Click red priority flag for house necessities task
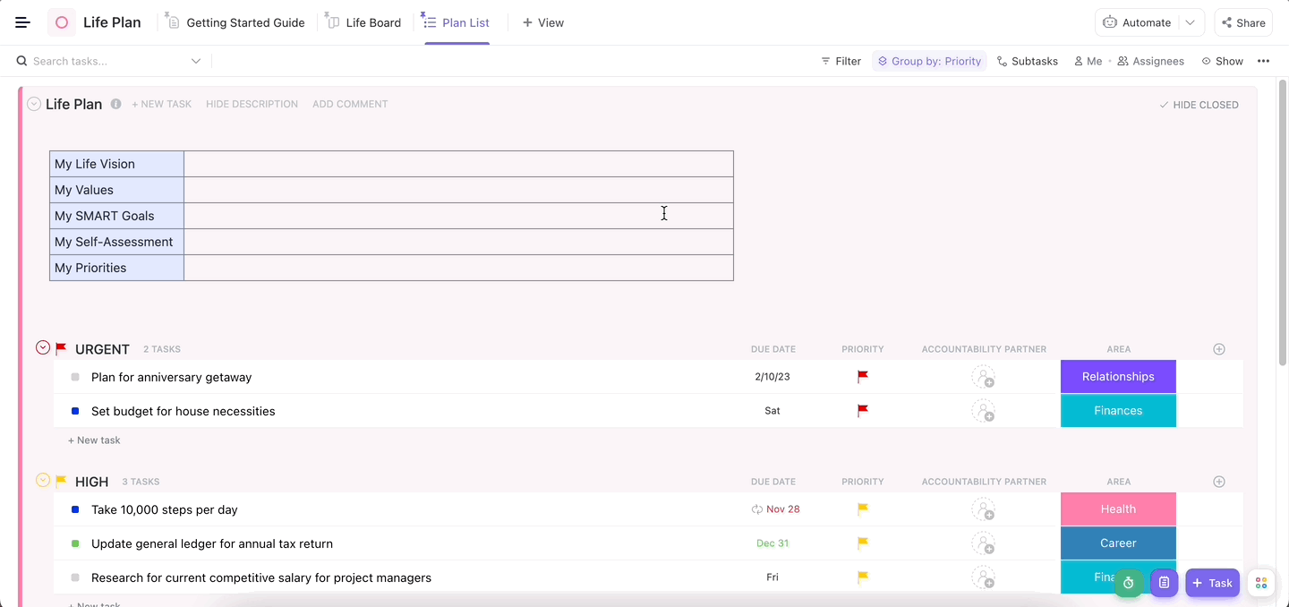The height and width of the screenshot is (607, 1289). coord(862,411)
